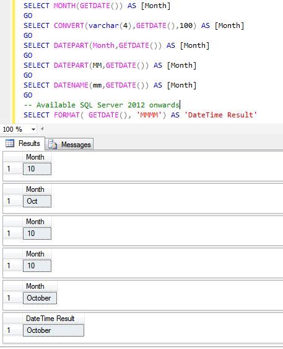This screenshot has height=349, width=283.
Task: Click the 'DateTime Result' alias string in the code
Action: (x=220, y=115)
